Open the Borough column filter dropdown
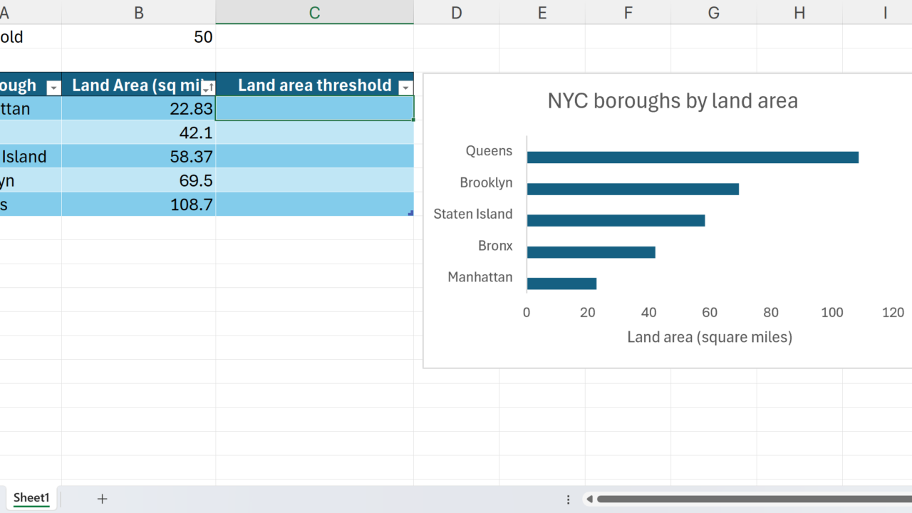The image size is (912, 513). click(53, 88)
